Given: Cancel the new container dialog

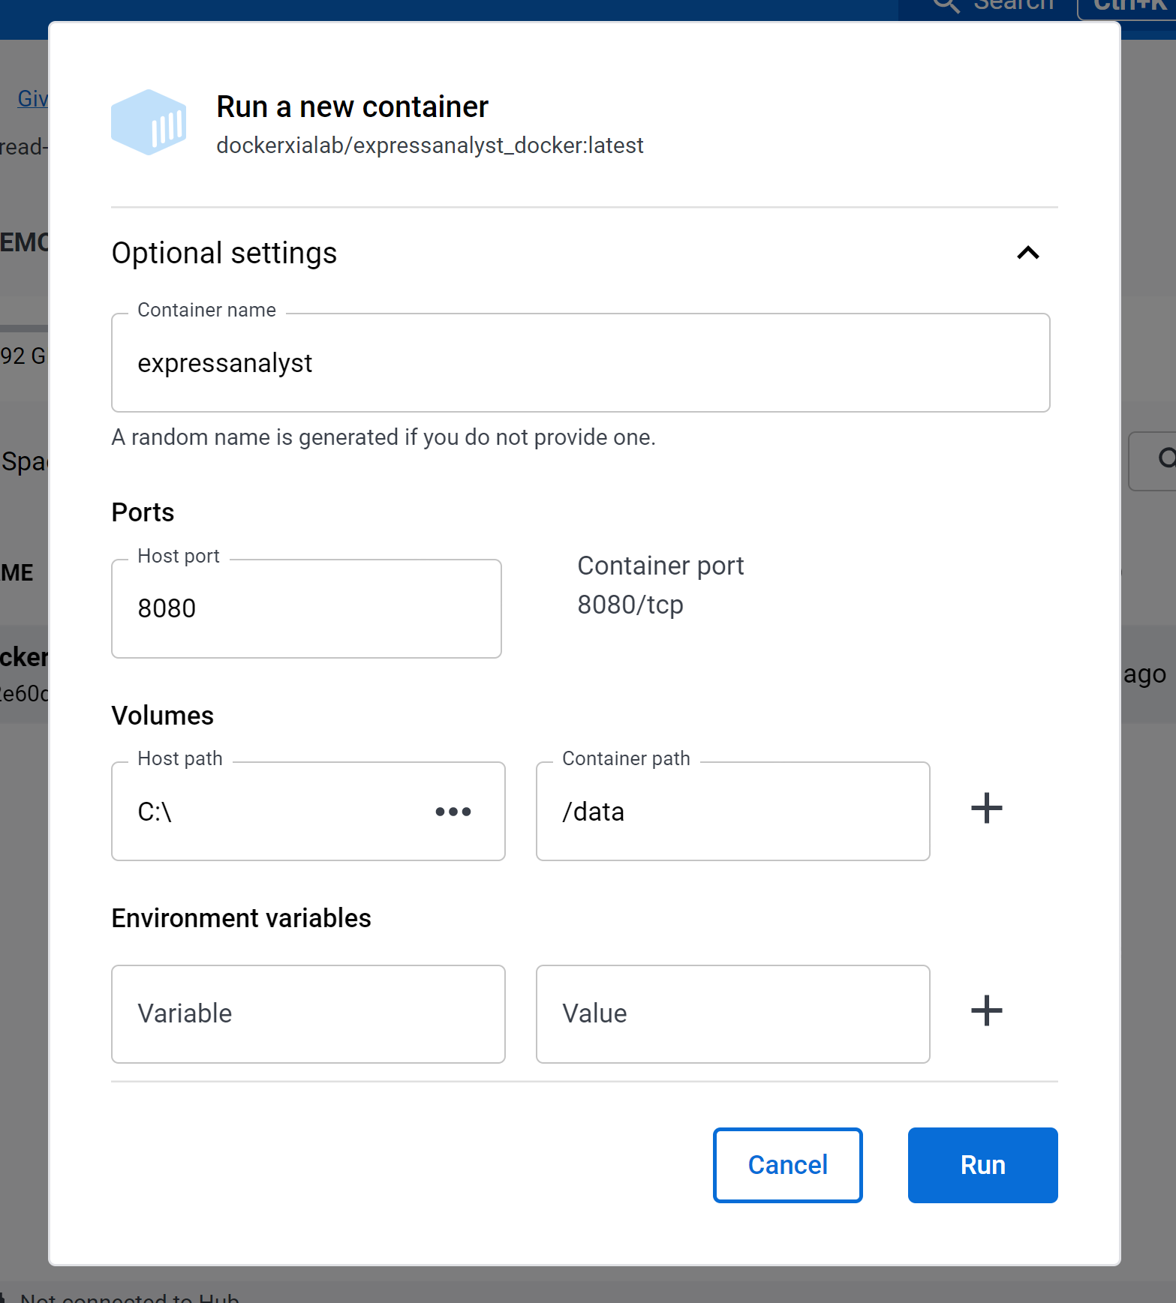Looking at the screenshot, I should (787, 1165).
